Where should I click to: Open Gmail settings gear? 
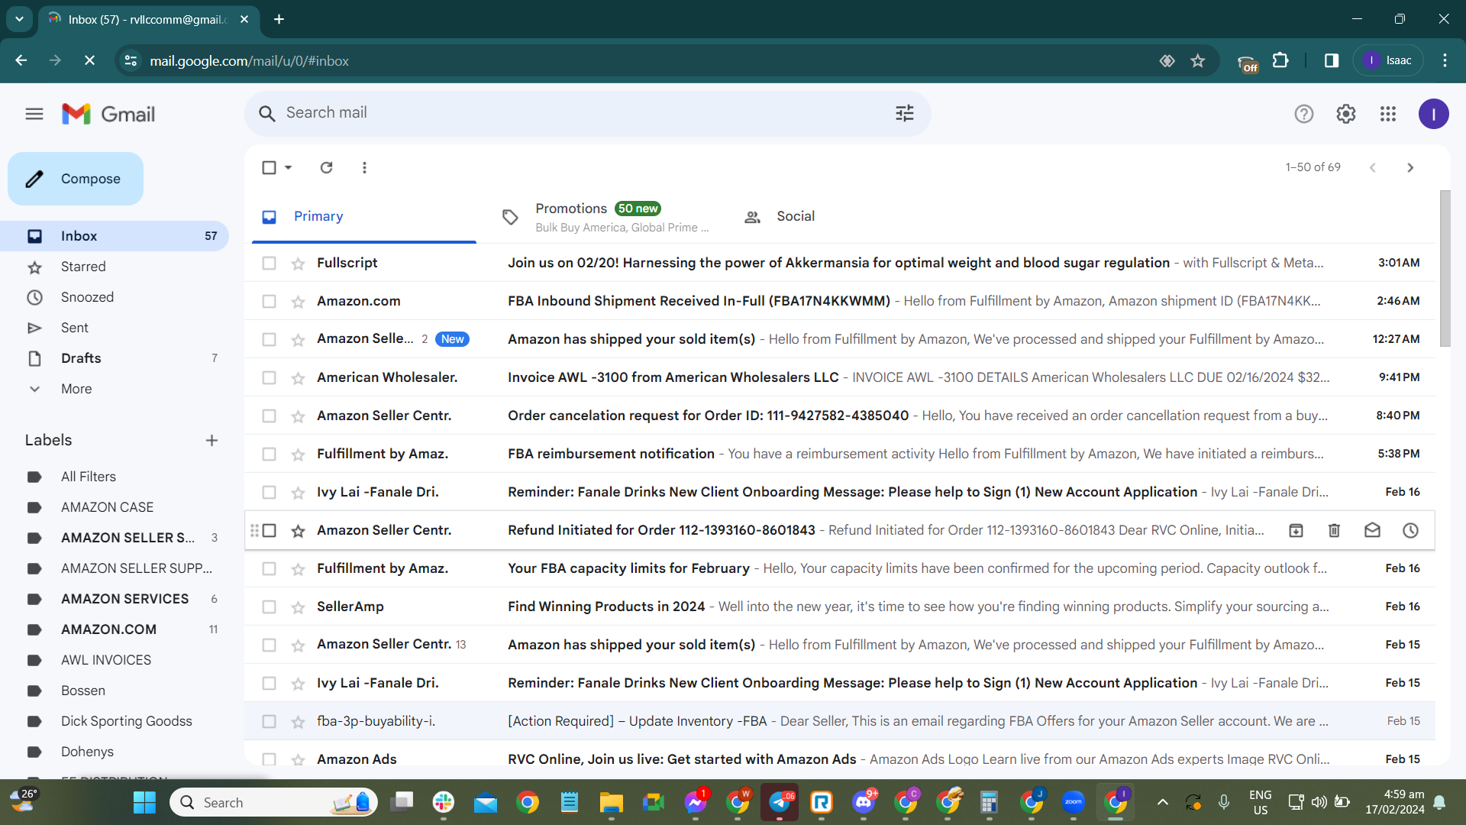click(1345, 114)
